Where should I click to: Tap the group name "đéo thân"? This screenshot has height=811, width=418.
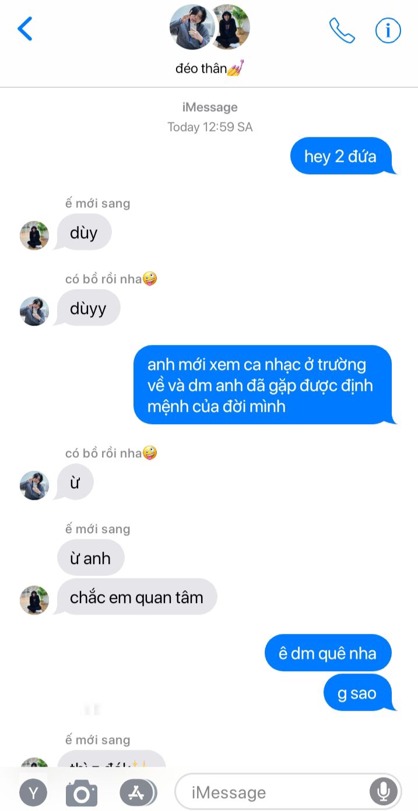[x=209, y=68]
